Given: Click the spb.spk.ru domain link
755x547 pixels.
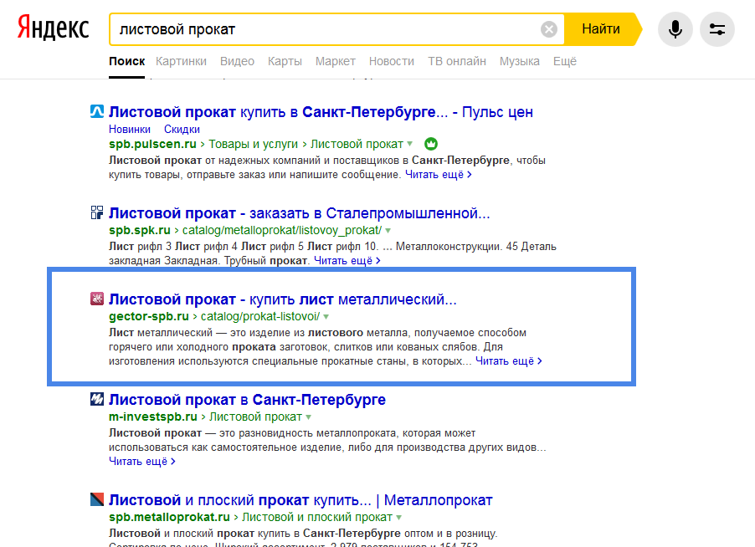Looking at the screenshot, I should click(140, 230).
